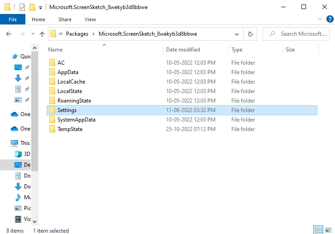Click the Microsoft.ScreenSketch_8wekyb3d8bbwe breadcrumb
Screen dimensions: 335x234
(148, 34)
